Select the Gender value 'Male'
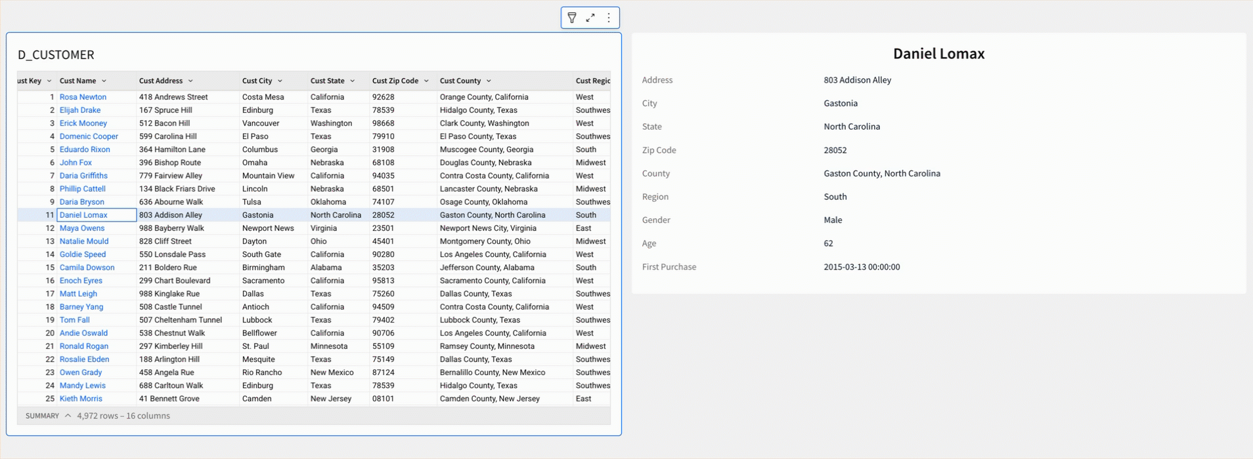The image size is (1253, 459). [x=833, y=220]
